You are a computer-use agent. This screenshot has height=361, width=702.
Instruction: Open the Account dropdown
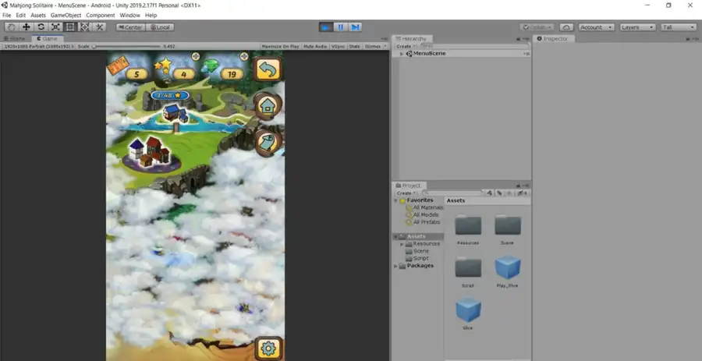click(x=595, y=27)
